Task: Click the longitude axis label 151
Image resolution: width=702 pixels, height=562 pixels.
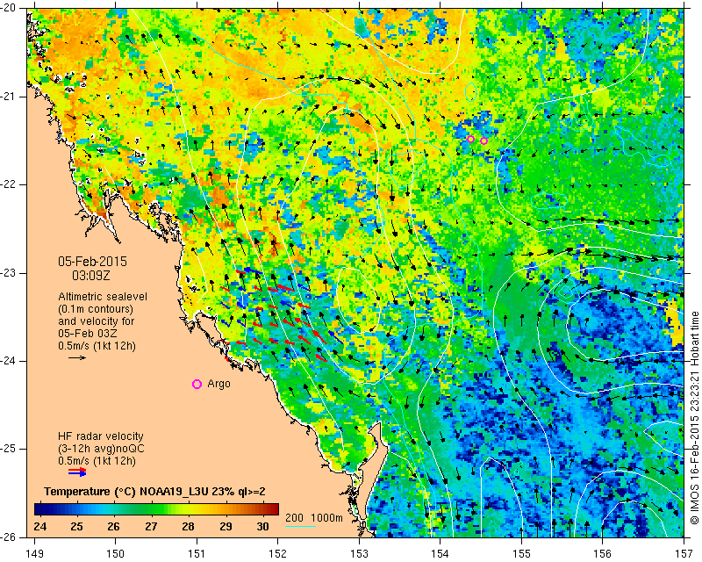Action: click(197, 554)
